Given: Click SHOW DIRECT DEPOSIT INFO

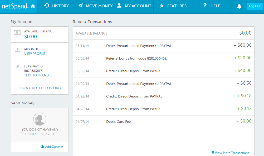Looking at the screenshot, I should pyautogui.click(x=40, y=88).
